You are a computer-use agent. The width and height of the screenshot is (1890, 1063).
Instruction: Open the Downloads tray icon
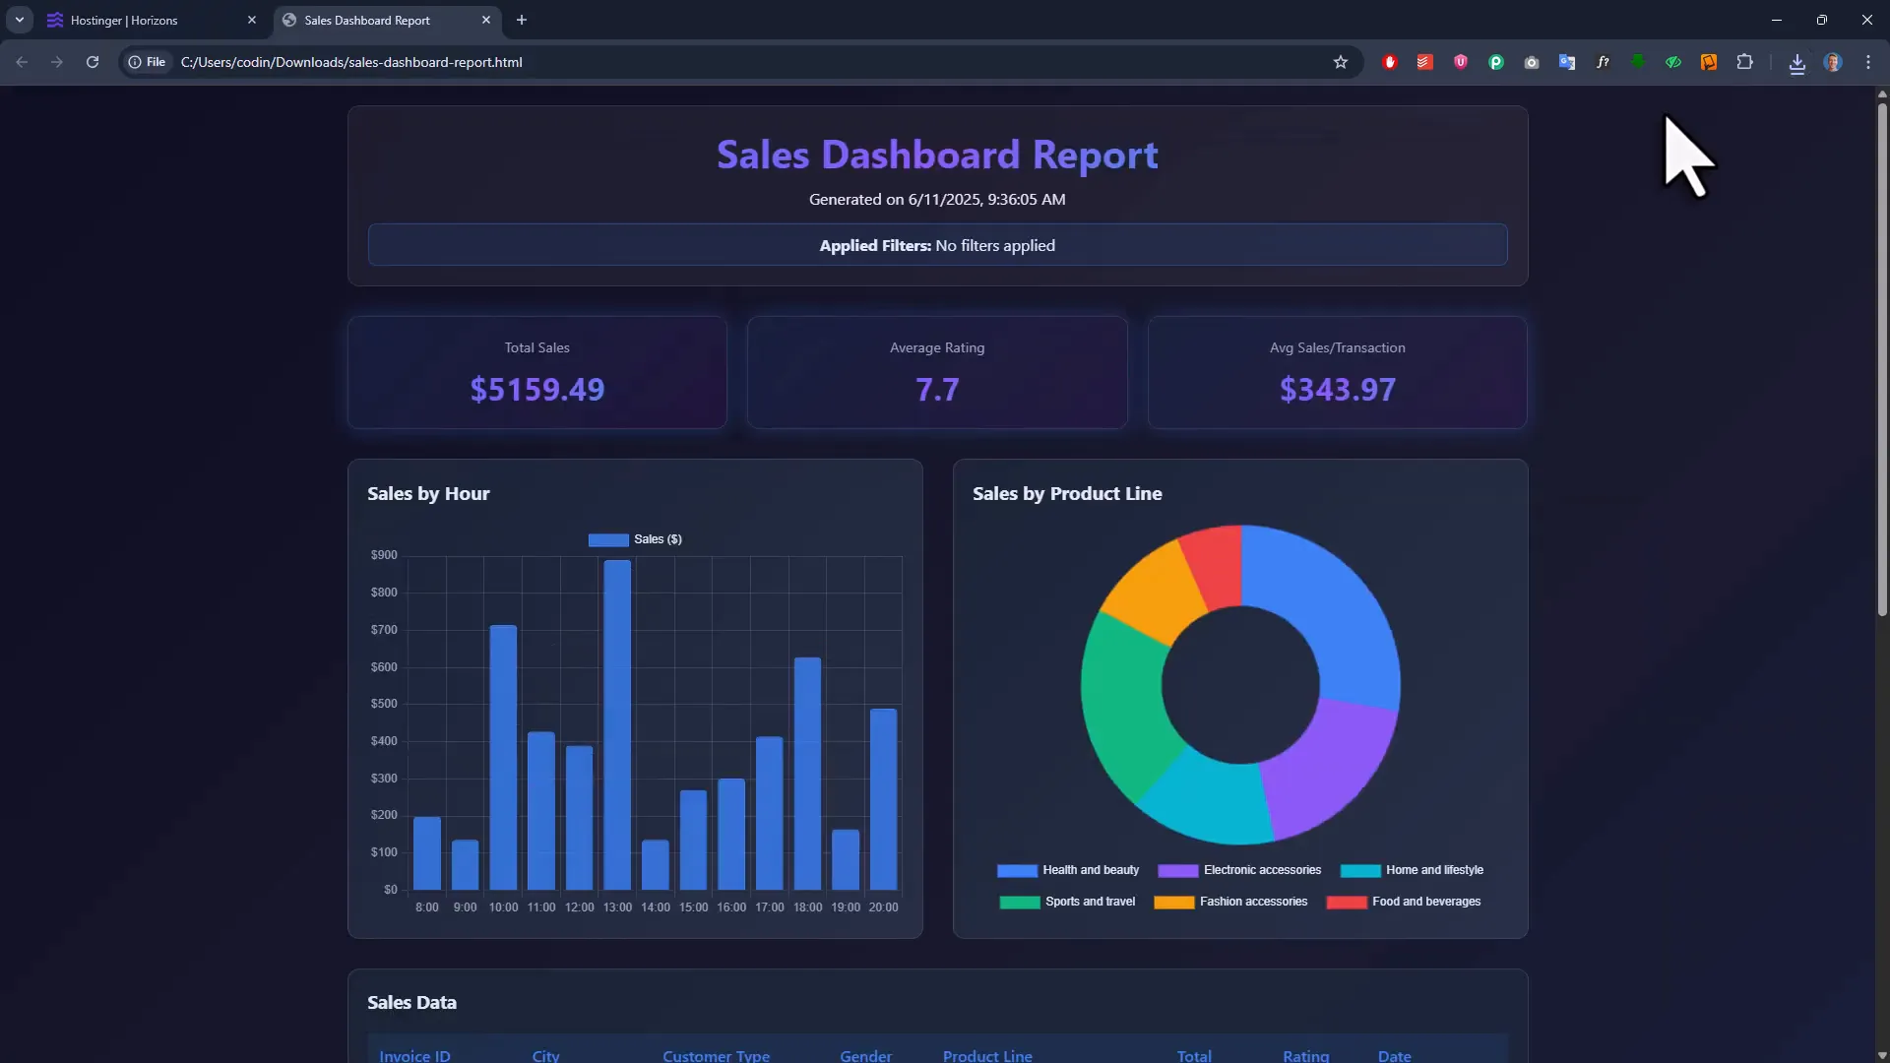1796,62
